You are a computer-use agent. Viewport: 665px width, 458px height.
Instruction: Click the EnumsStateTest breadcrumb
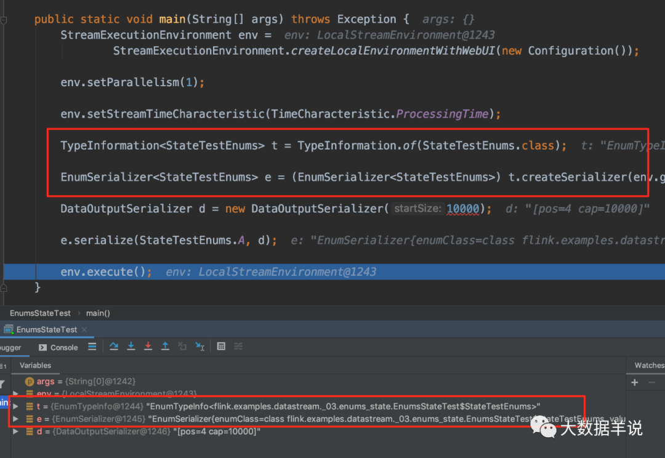(40, 313)
